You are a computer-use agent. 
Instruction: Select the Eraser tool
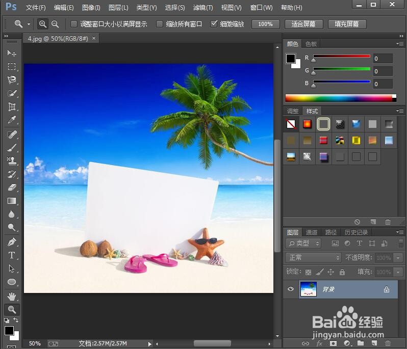[x=11, y=187]
